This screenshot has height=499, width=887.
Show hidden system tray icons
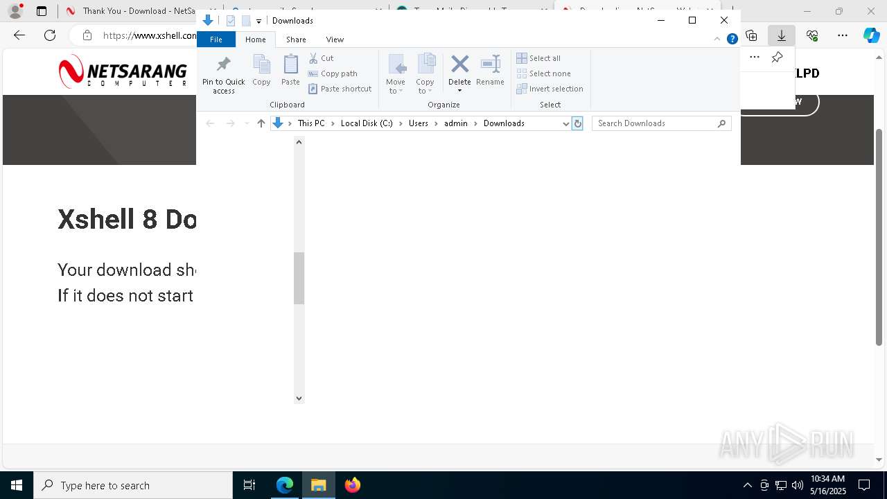point(747,485)
